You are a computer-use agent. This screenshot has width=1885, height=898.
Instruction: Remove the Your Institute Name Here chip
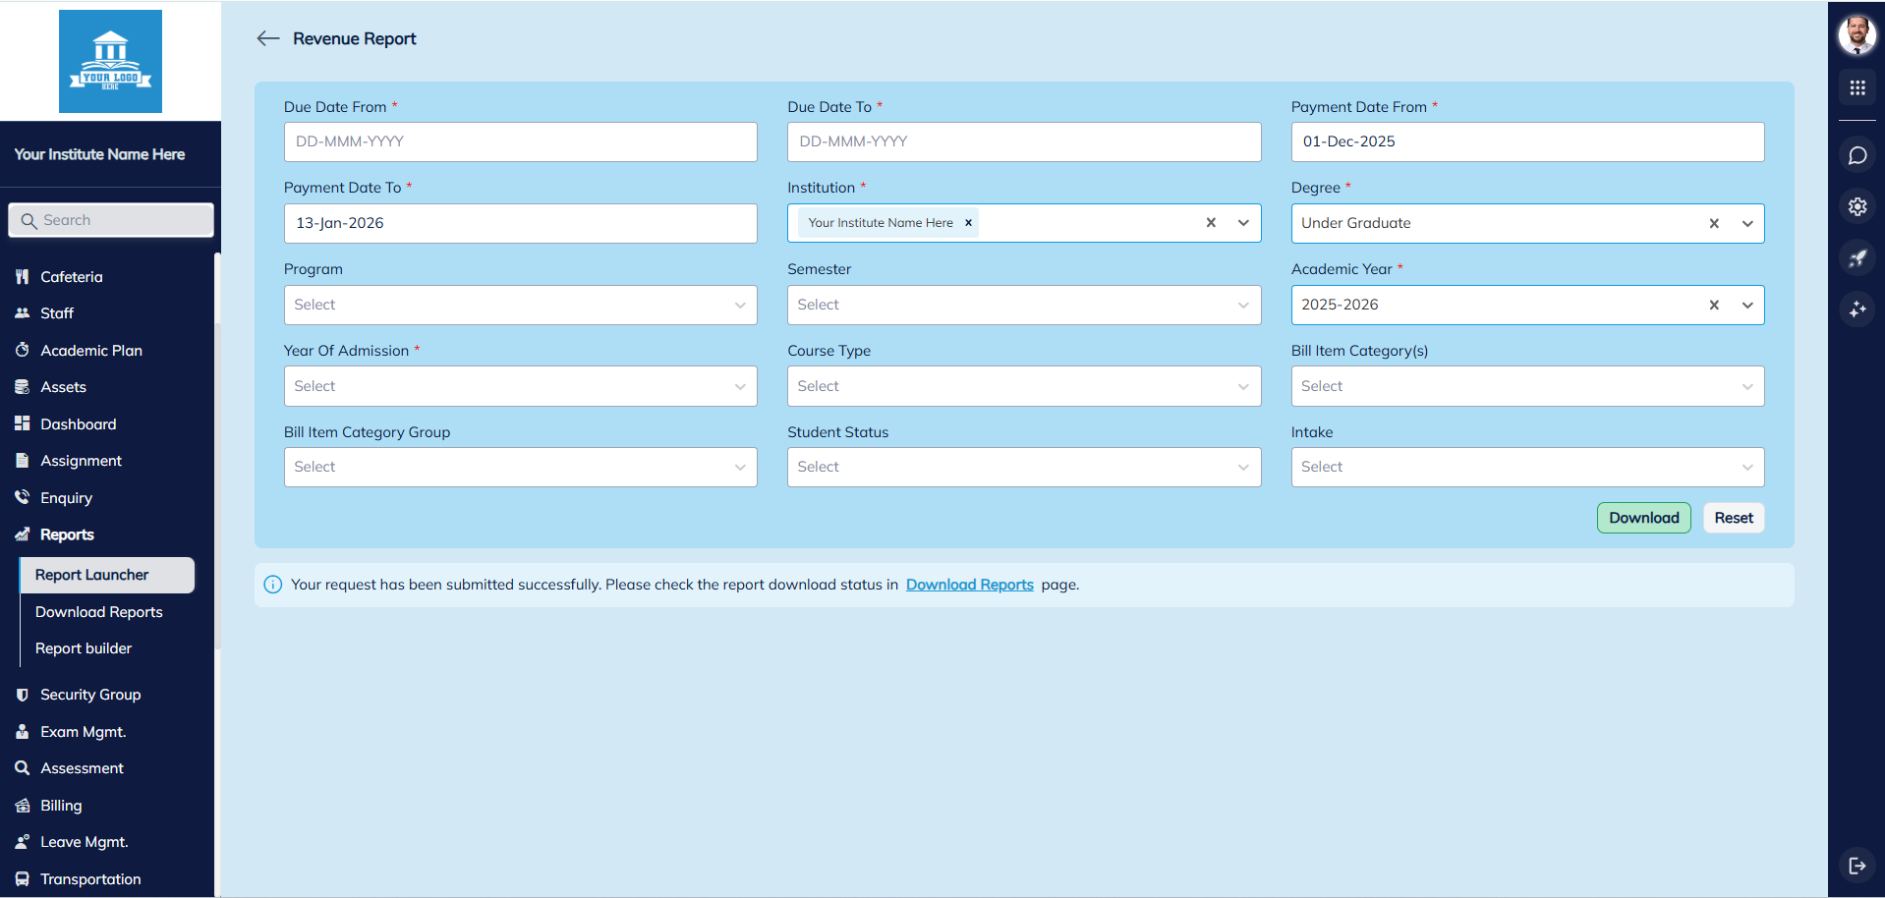click(x=968, y=222)
